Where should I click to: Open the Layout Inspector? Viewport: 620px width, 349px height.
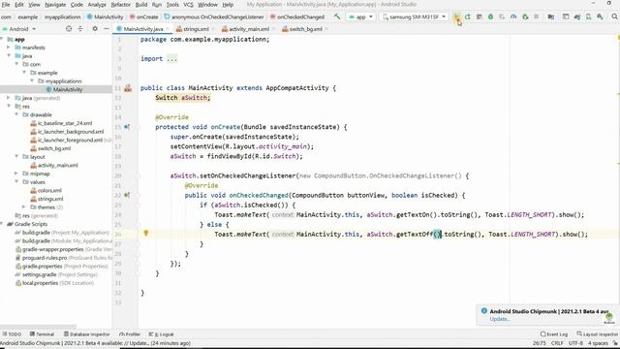[597, 334]
